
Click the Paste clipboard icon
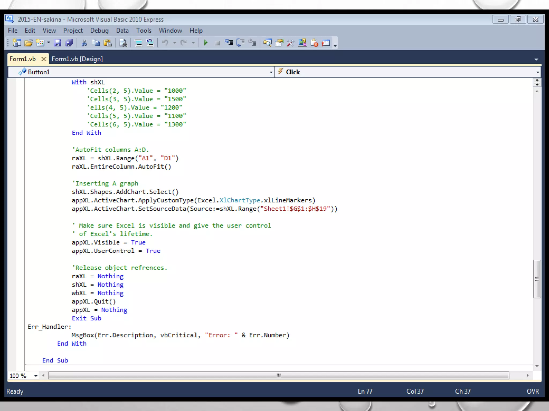point(108,43)
